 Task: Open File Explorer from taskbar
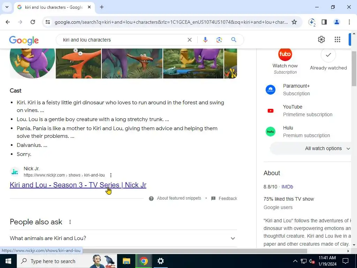click(x=126, y=261)
